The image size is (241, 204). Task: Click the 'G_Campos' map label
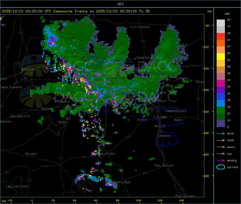(x=182, y=78)
